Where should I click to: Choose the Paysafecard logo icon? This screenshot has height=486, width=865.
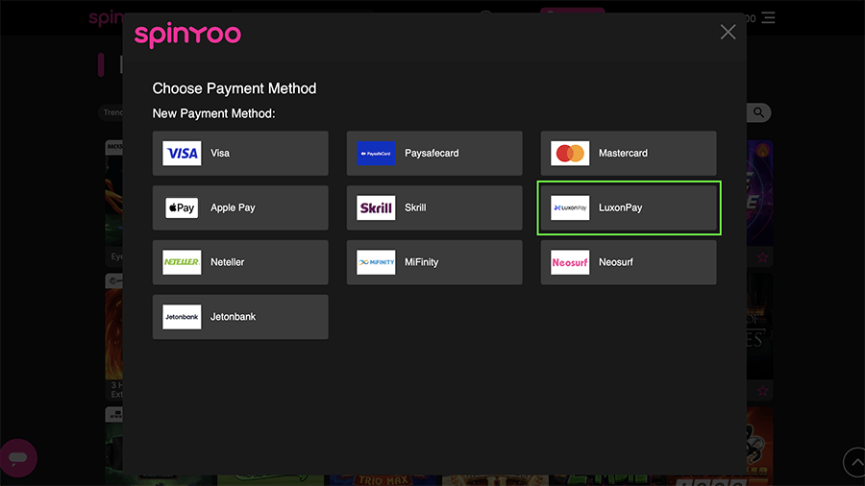click(376, 153)
